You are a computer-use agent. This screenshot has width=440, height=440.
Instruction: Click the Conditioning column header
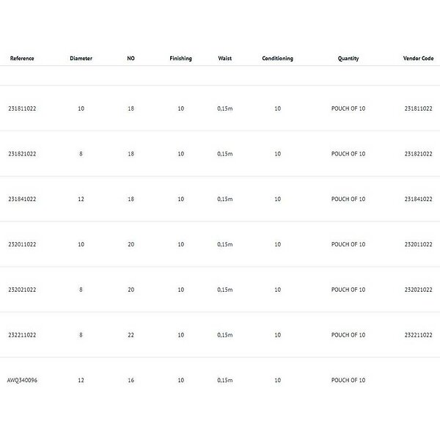tap(277, 59)
